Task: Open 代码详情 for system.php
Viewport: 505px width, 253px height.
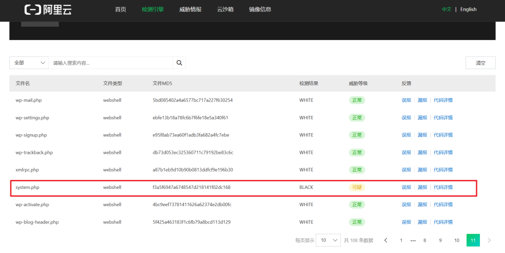Action: pos(443,187)
